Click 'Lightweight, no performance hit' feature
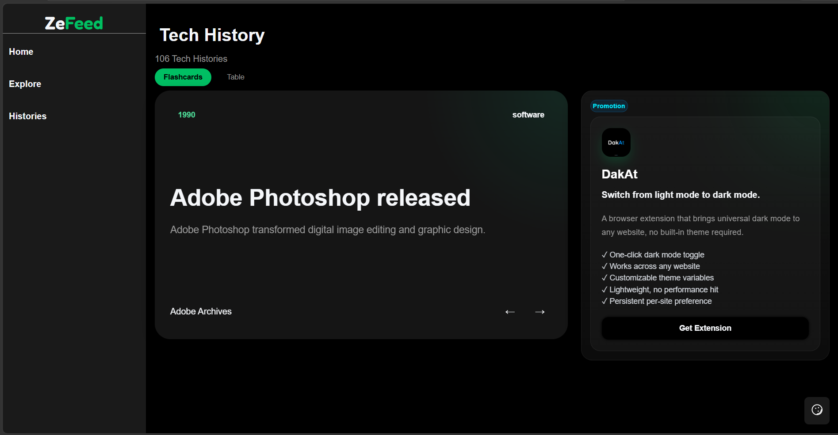838x435 pixels. (x=660, y=290)
